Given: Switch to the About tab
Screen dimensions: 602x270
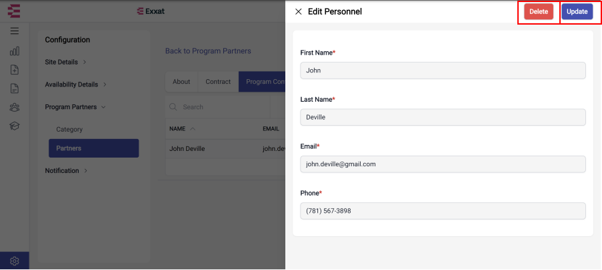Looking at the screenshot, I should 181,82.
